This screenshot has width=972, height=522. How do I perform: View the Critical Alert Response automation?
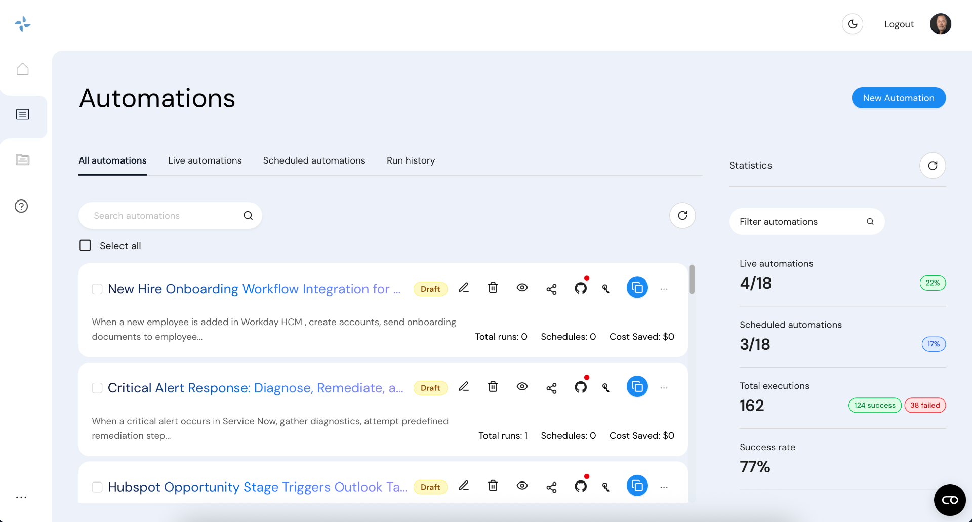[522, 387]
